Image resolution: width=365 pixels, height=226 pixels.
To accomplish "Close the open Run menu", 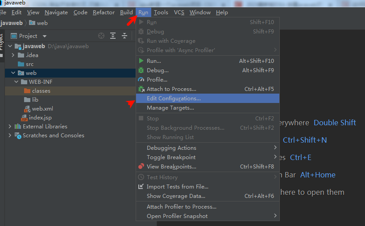I will pos(143,12).
